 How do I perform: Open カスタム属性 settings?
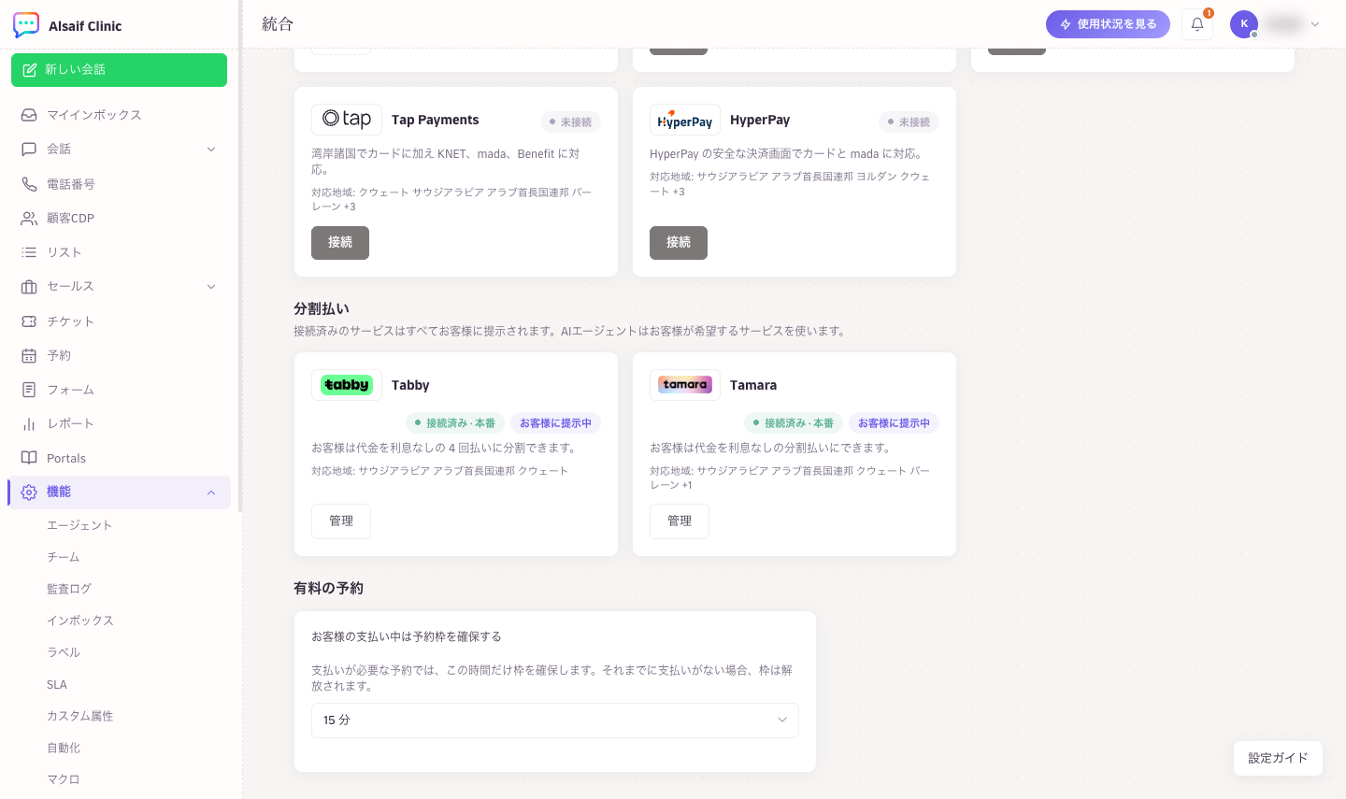tap(80, 716)
